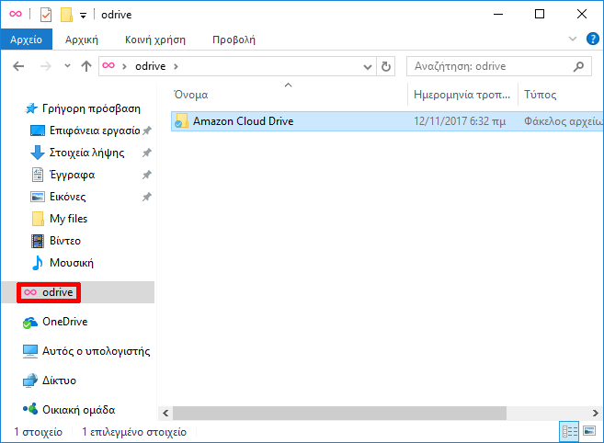Open Επιφάνεια εργασίας in navigation pane
Image resolution: width=604 pixels, height=443 pixels.
point(95,131)
